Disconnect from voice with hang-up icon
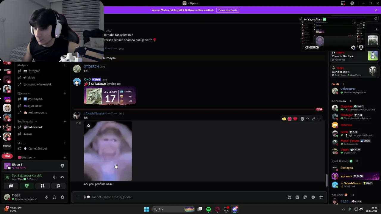 point(62,177)
